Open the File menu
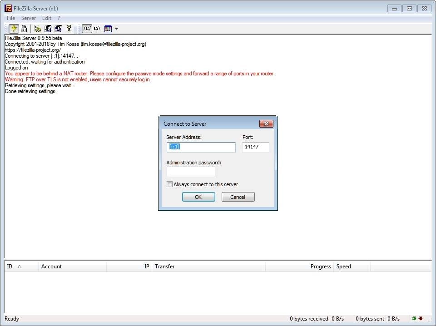This screenshot has height=326, width=436. tap(11, 18)
